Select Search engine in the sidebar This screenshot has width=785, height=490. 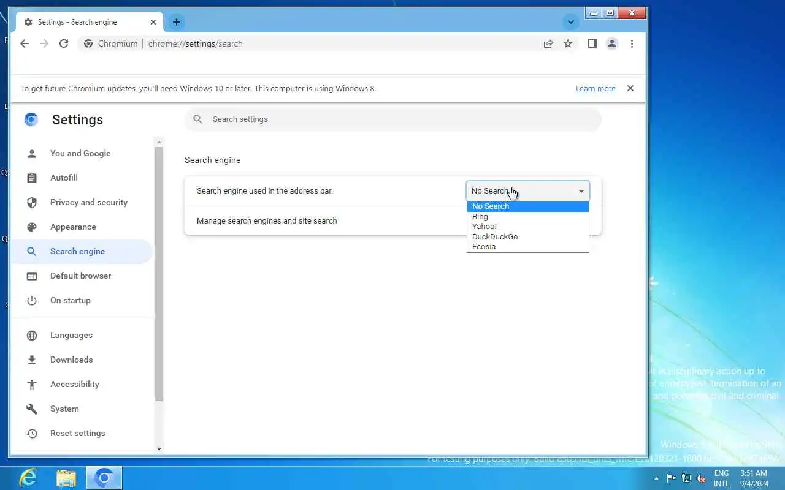tap(80, 251)
